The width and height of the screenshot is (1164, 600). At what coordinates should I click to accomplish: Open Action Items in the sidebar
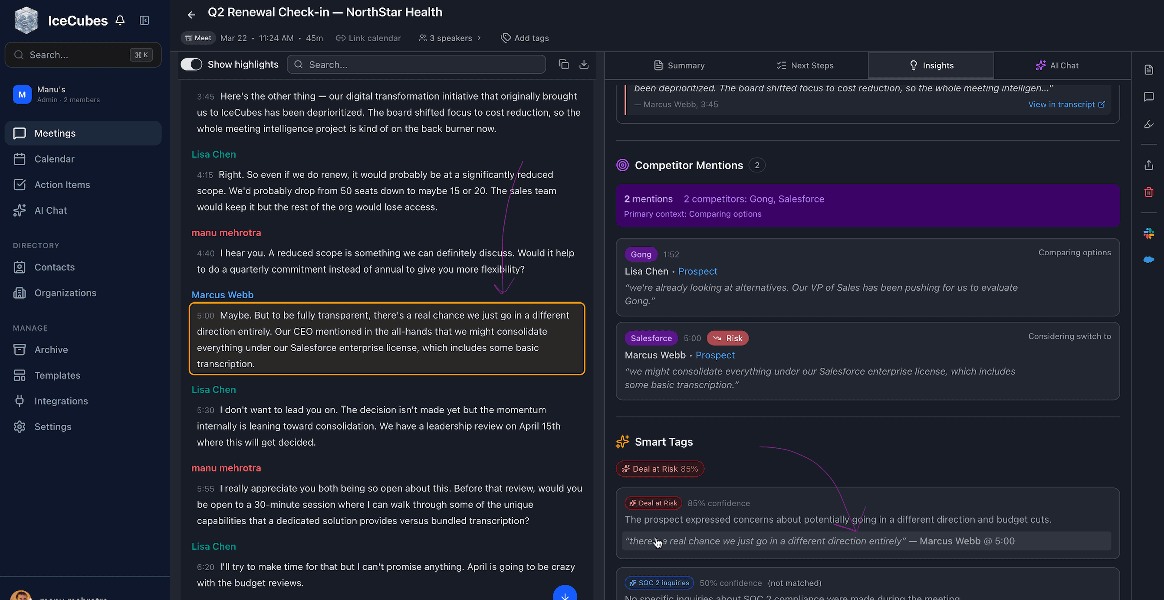[x=62, y=185]
